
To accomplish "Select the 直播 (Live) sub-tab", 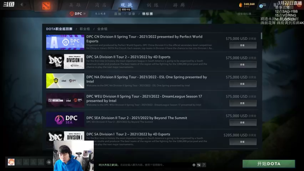I will [117, 14].
